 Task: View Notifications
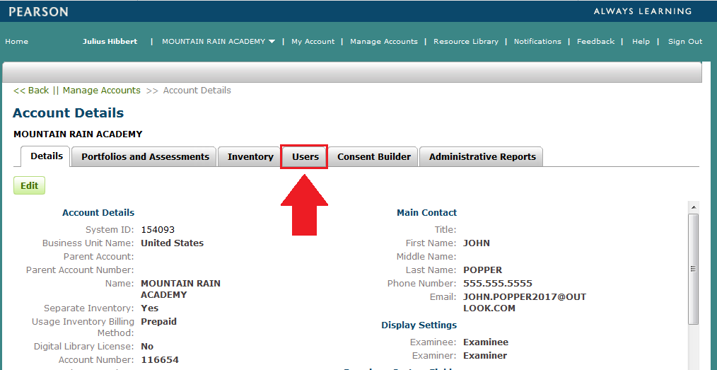point(537,42)
